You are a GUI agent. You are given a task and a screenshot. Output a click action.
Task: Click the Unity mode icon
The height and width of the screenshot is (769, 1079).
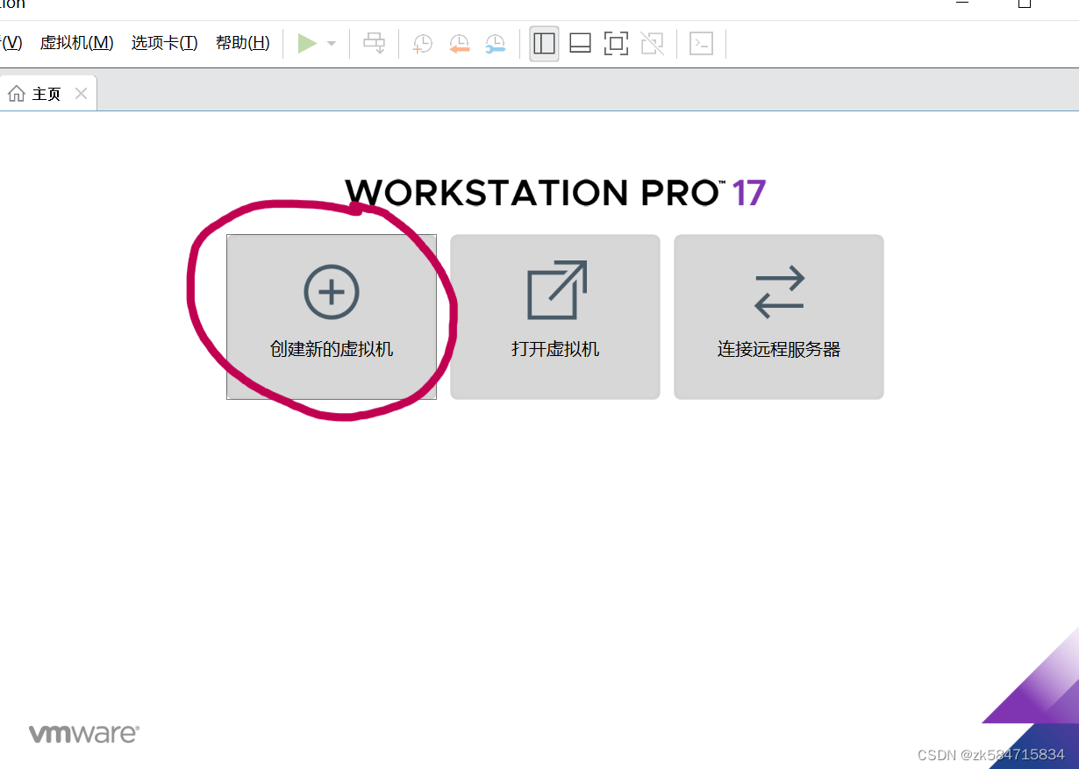click(x=652, y=43)
